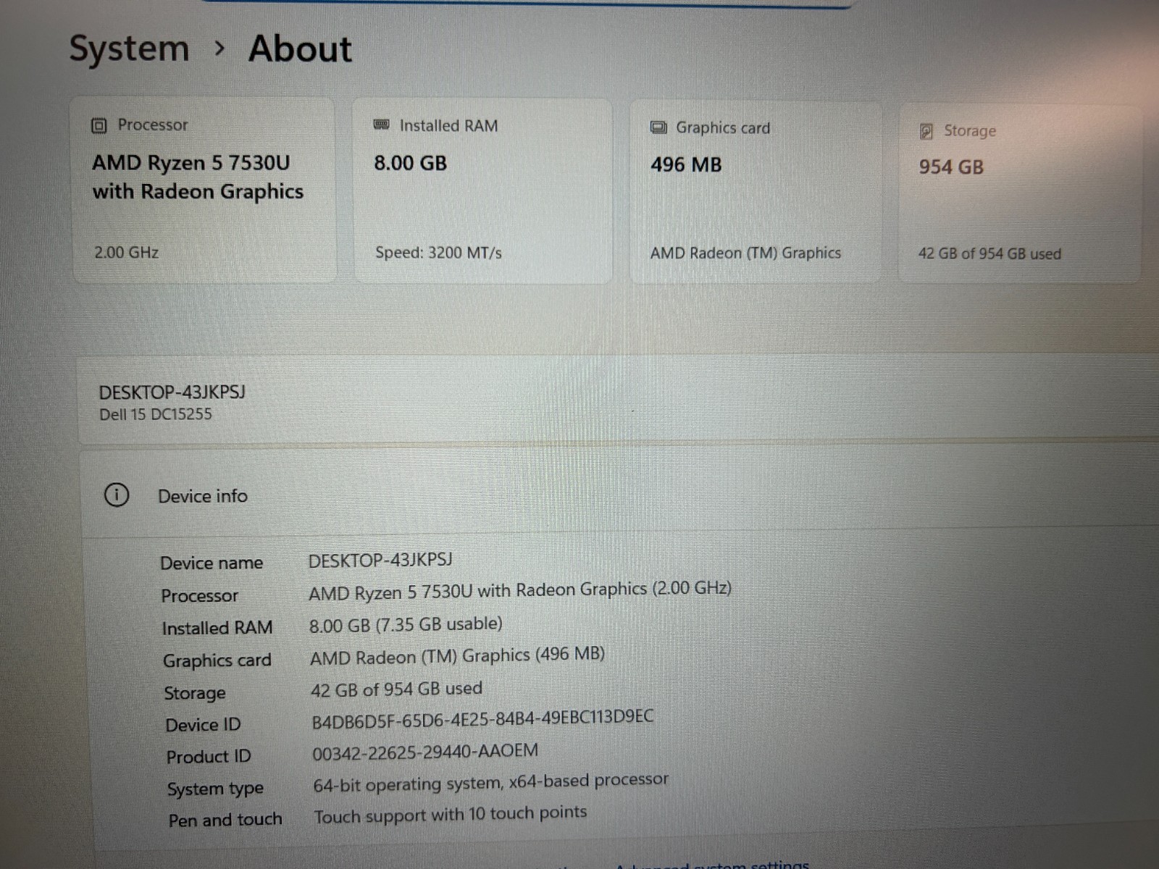The width and height of the screenshot is (1159, 869).
Task: Select Touch support with 10 touch points
Action: tap(450, 815)
